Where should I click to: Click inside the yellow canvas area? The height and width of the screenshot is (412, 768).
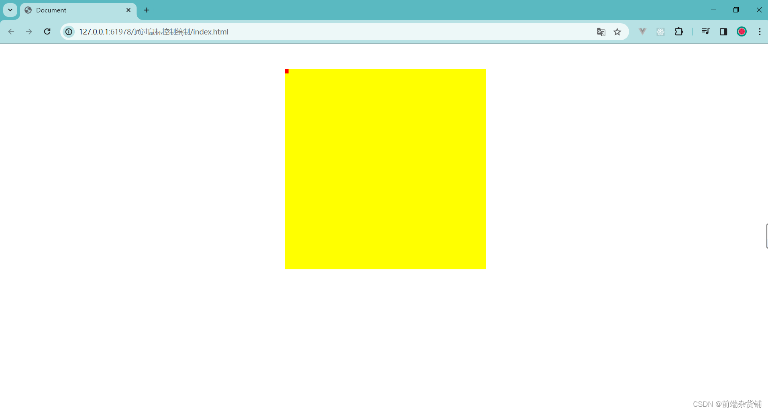coord(385,169)
